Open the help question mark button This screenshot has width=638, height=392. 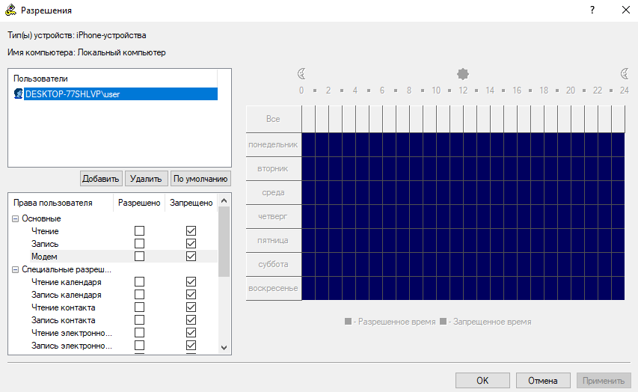click(592, 10)
